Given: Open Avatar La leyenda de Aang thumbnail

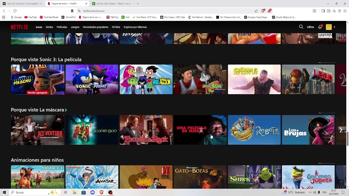Looking at the screenshot, I should 92,177.
